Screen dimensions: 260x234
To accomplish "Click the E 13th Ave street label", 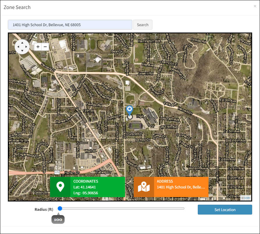I will (x=228, y=100).
